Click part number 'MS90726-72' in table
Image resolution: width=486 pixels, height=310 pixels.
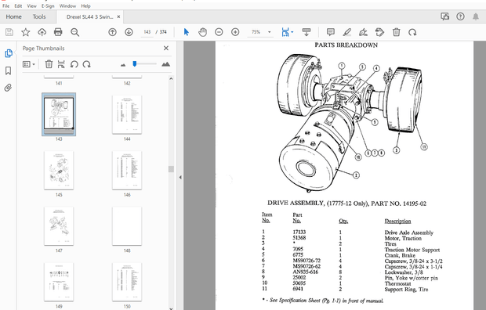click(306, 261)
